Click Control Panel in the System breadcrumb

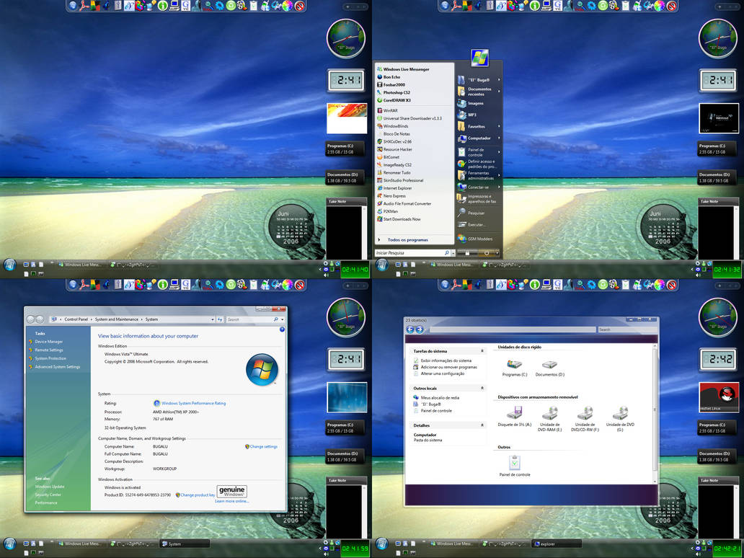coord(76,320)
